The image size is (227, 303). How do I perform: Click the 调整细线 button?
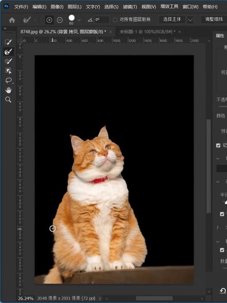[214, 20]
